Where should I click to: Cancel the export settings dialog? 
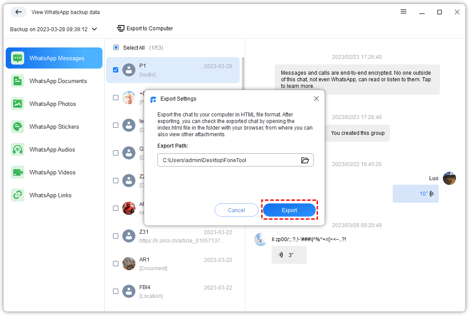pyautogui.click(x=236, y=210)
